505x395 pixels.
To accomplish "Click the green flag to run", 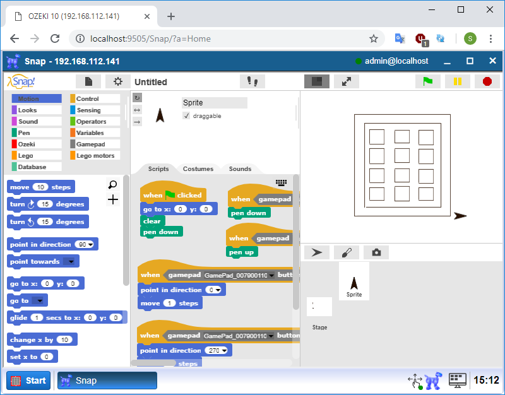I will coord(428,81).
